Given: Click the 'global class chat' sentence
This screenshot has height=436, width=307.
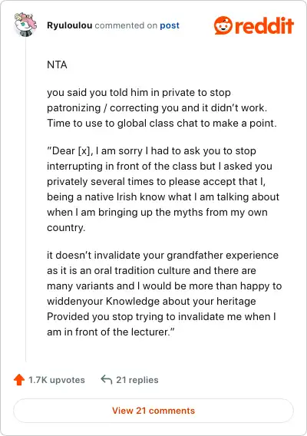Looking at the screenshot, I should pos(162,123).
